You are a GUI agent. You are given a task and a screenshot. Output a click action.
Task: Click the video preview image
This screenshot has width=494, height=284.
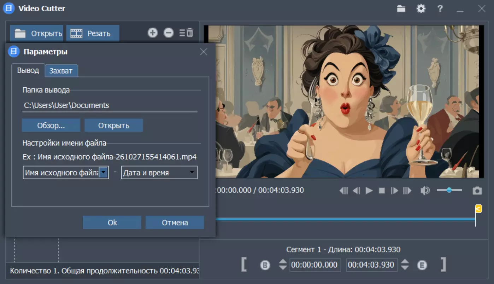coord(343,102)
